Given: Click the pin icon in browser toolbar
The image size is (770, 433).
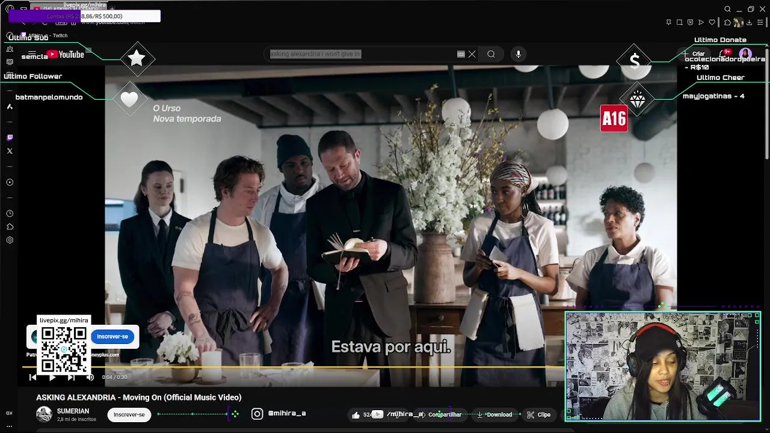Looking at the screenshot, I should pos(668,22).
